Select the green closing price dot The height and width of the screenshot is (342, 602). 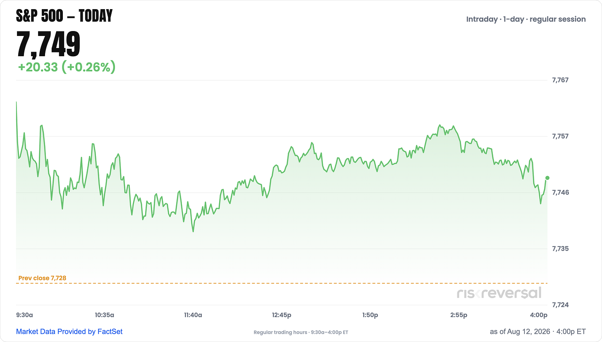pyautogui.click(x=547, y=178)
